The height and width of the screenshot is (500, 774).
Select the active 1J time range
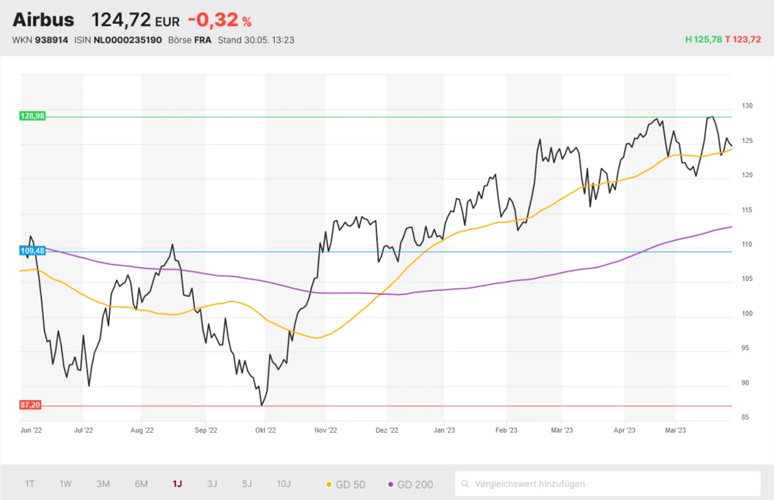pos(177,484)
